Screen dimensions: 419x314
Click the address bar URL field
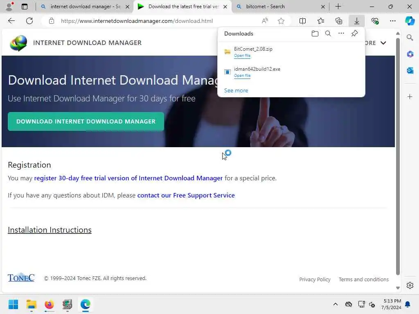coord(137,21)
